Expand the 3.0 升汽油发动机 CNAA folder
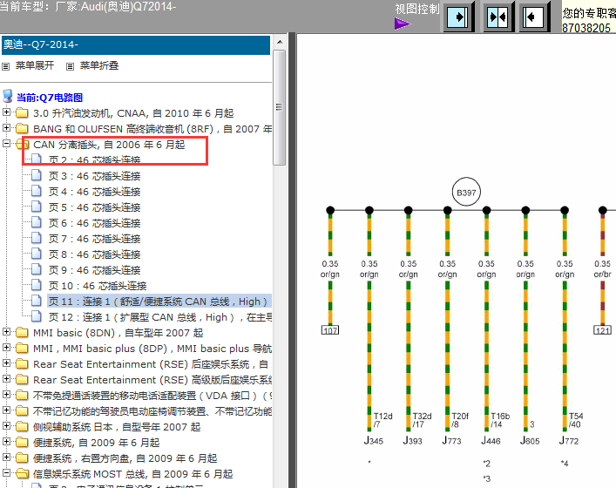Image resolution: width=616 pixels, height=488 pixels. (6, 112)
